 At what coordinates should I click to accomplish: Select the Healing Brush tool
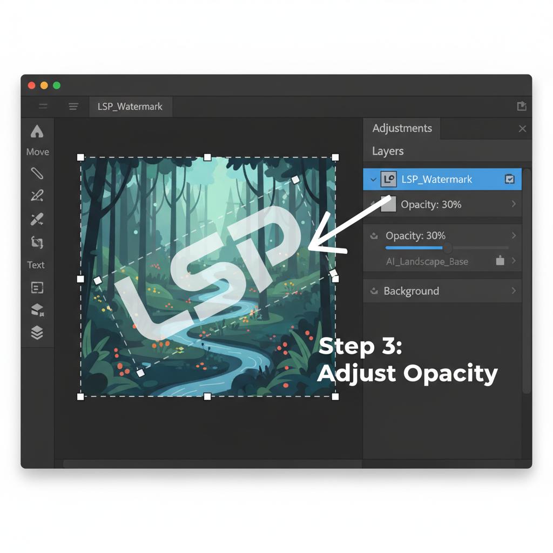[37, 218]
